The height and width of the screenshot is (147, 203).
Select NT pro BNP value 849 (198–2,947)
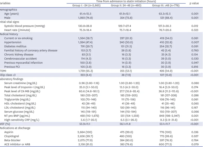169,116
